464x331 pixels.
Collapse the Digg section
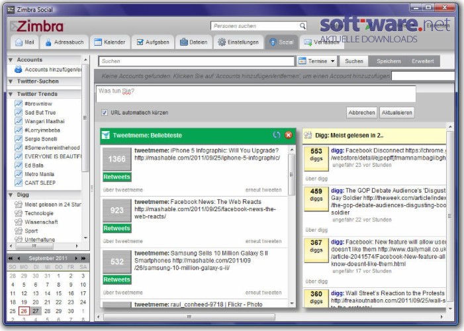pyautogui.click(x=11, y=195)
